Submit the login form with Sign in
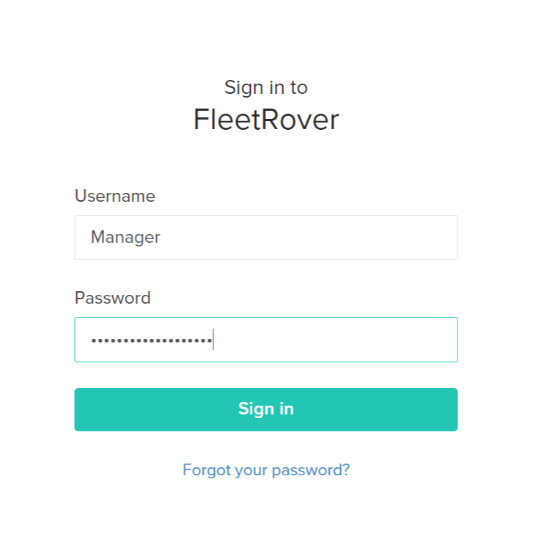This screenshot has height=534, width=533. coord(265,409)
